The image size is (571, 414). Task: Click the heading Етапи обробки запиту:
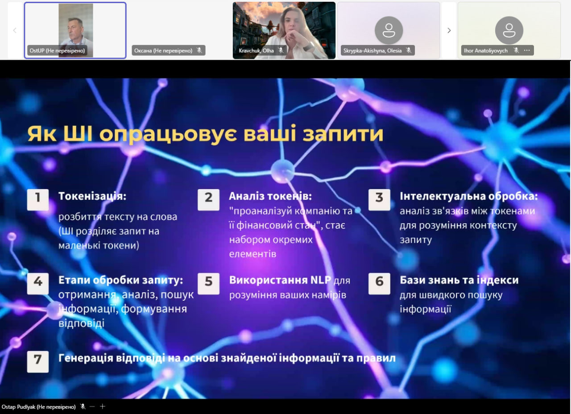pos(121,280)
